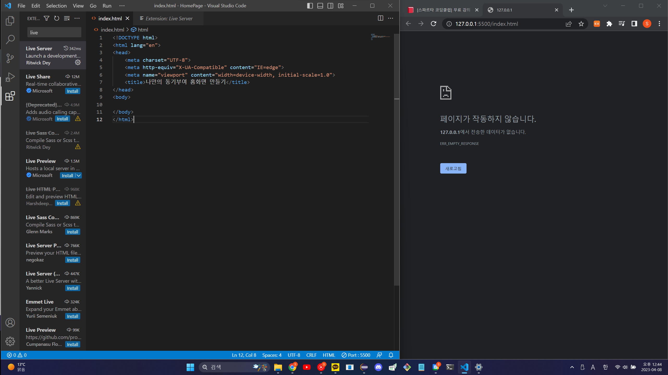668x375 pixels.
Task: Open the Search view in activity bar
Action: (10, 40)
